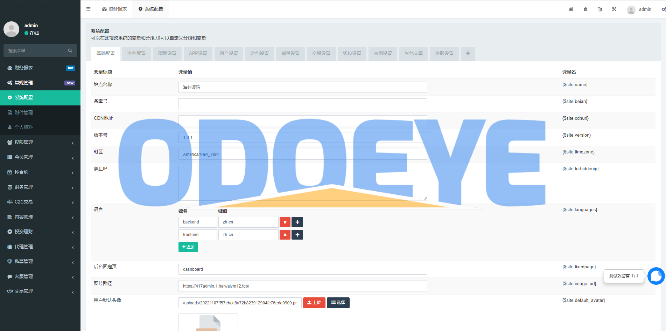This screenshot has height=331, width=666.
Task: Open the admin user menu
Action: tap(639, 9)
